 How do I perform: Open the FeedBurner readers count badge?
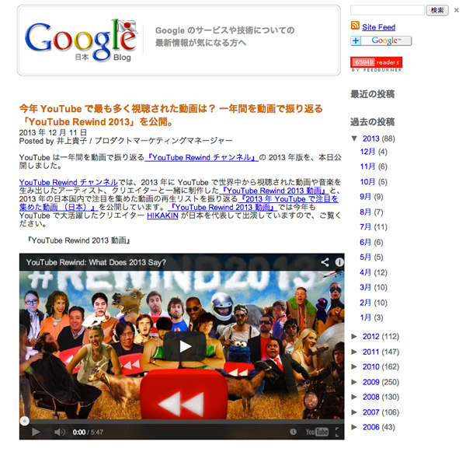[375, 61]
